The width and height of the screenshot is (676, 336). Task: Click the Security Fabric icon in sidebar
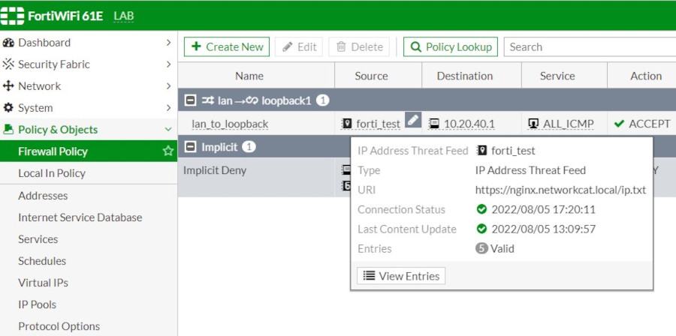(x=8, y=64)
